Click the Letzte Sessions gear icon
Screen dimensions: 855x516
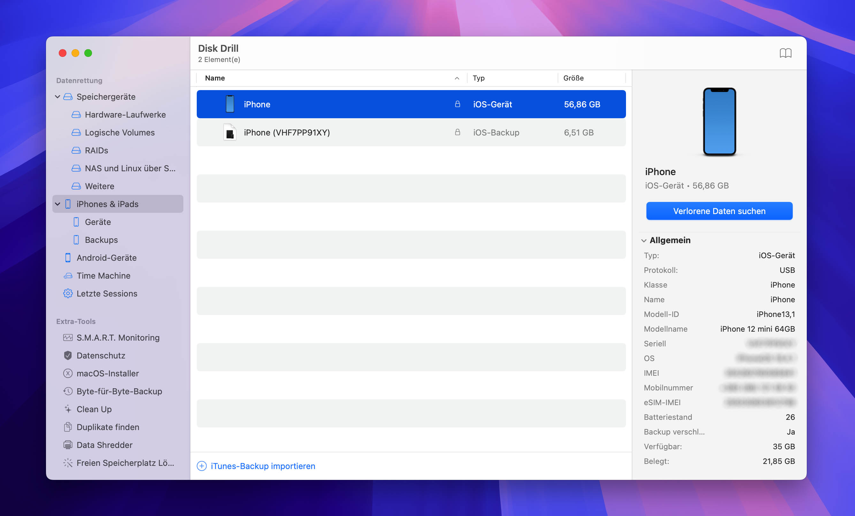pos(68,293)
